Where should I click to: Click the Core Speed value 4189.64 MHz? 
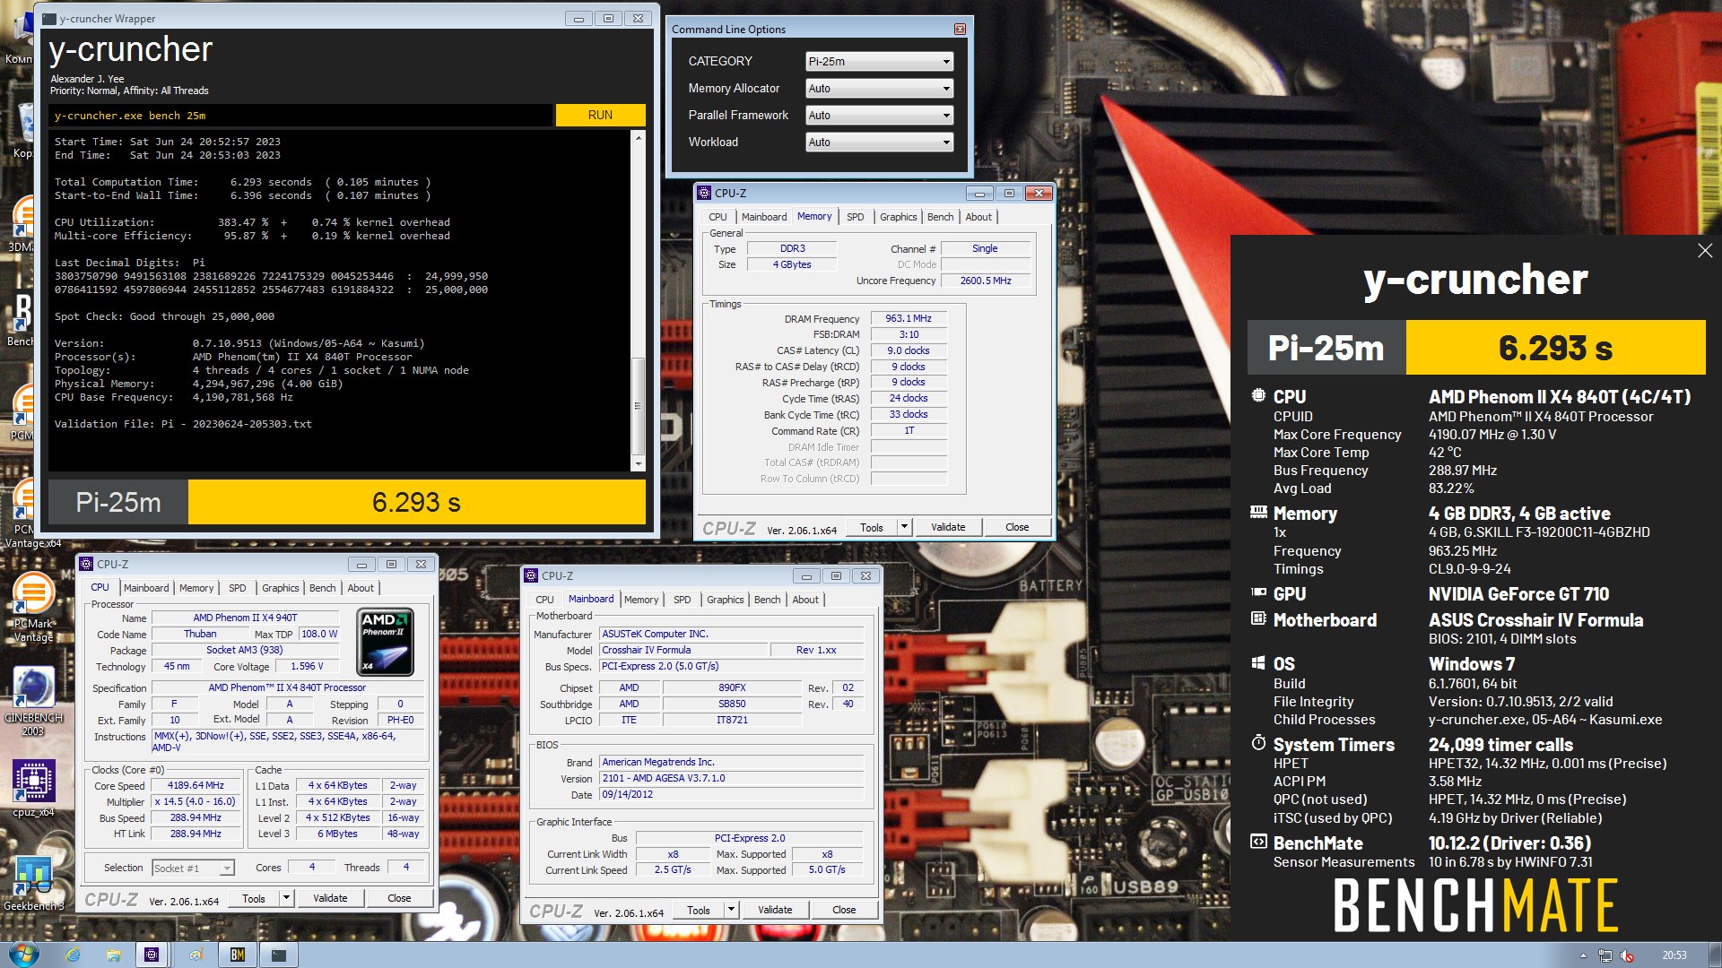coord(196,786)
